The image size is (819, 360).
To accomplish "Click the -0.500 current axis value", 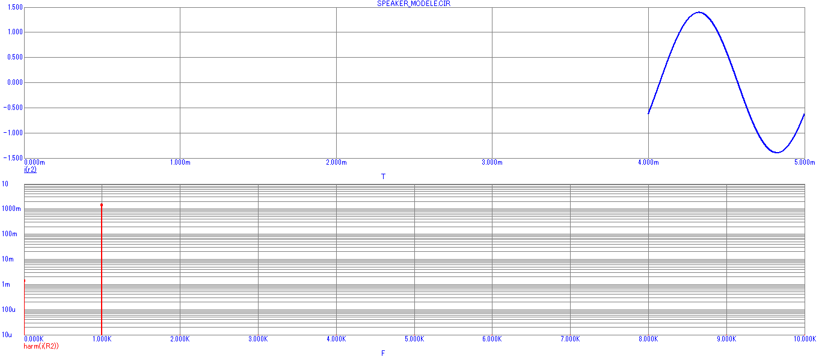I will [x=14, y=108].
